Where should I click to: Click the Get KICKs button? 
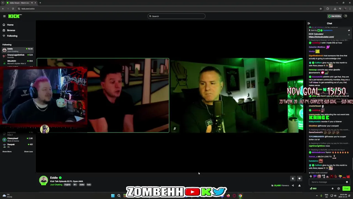335,16
